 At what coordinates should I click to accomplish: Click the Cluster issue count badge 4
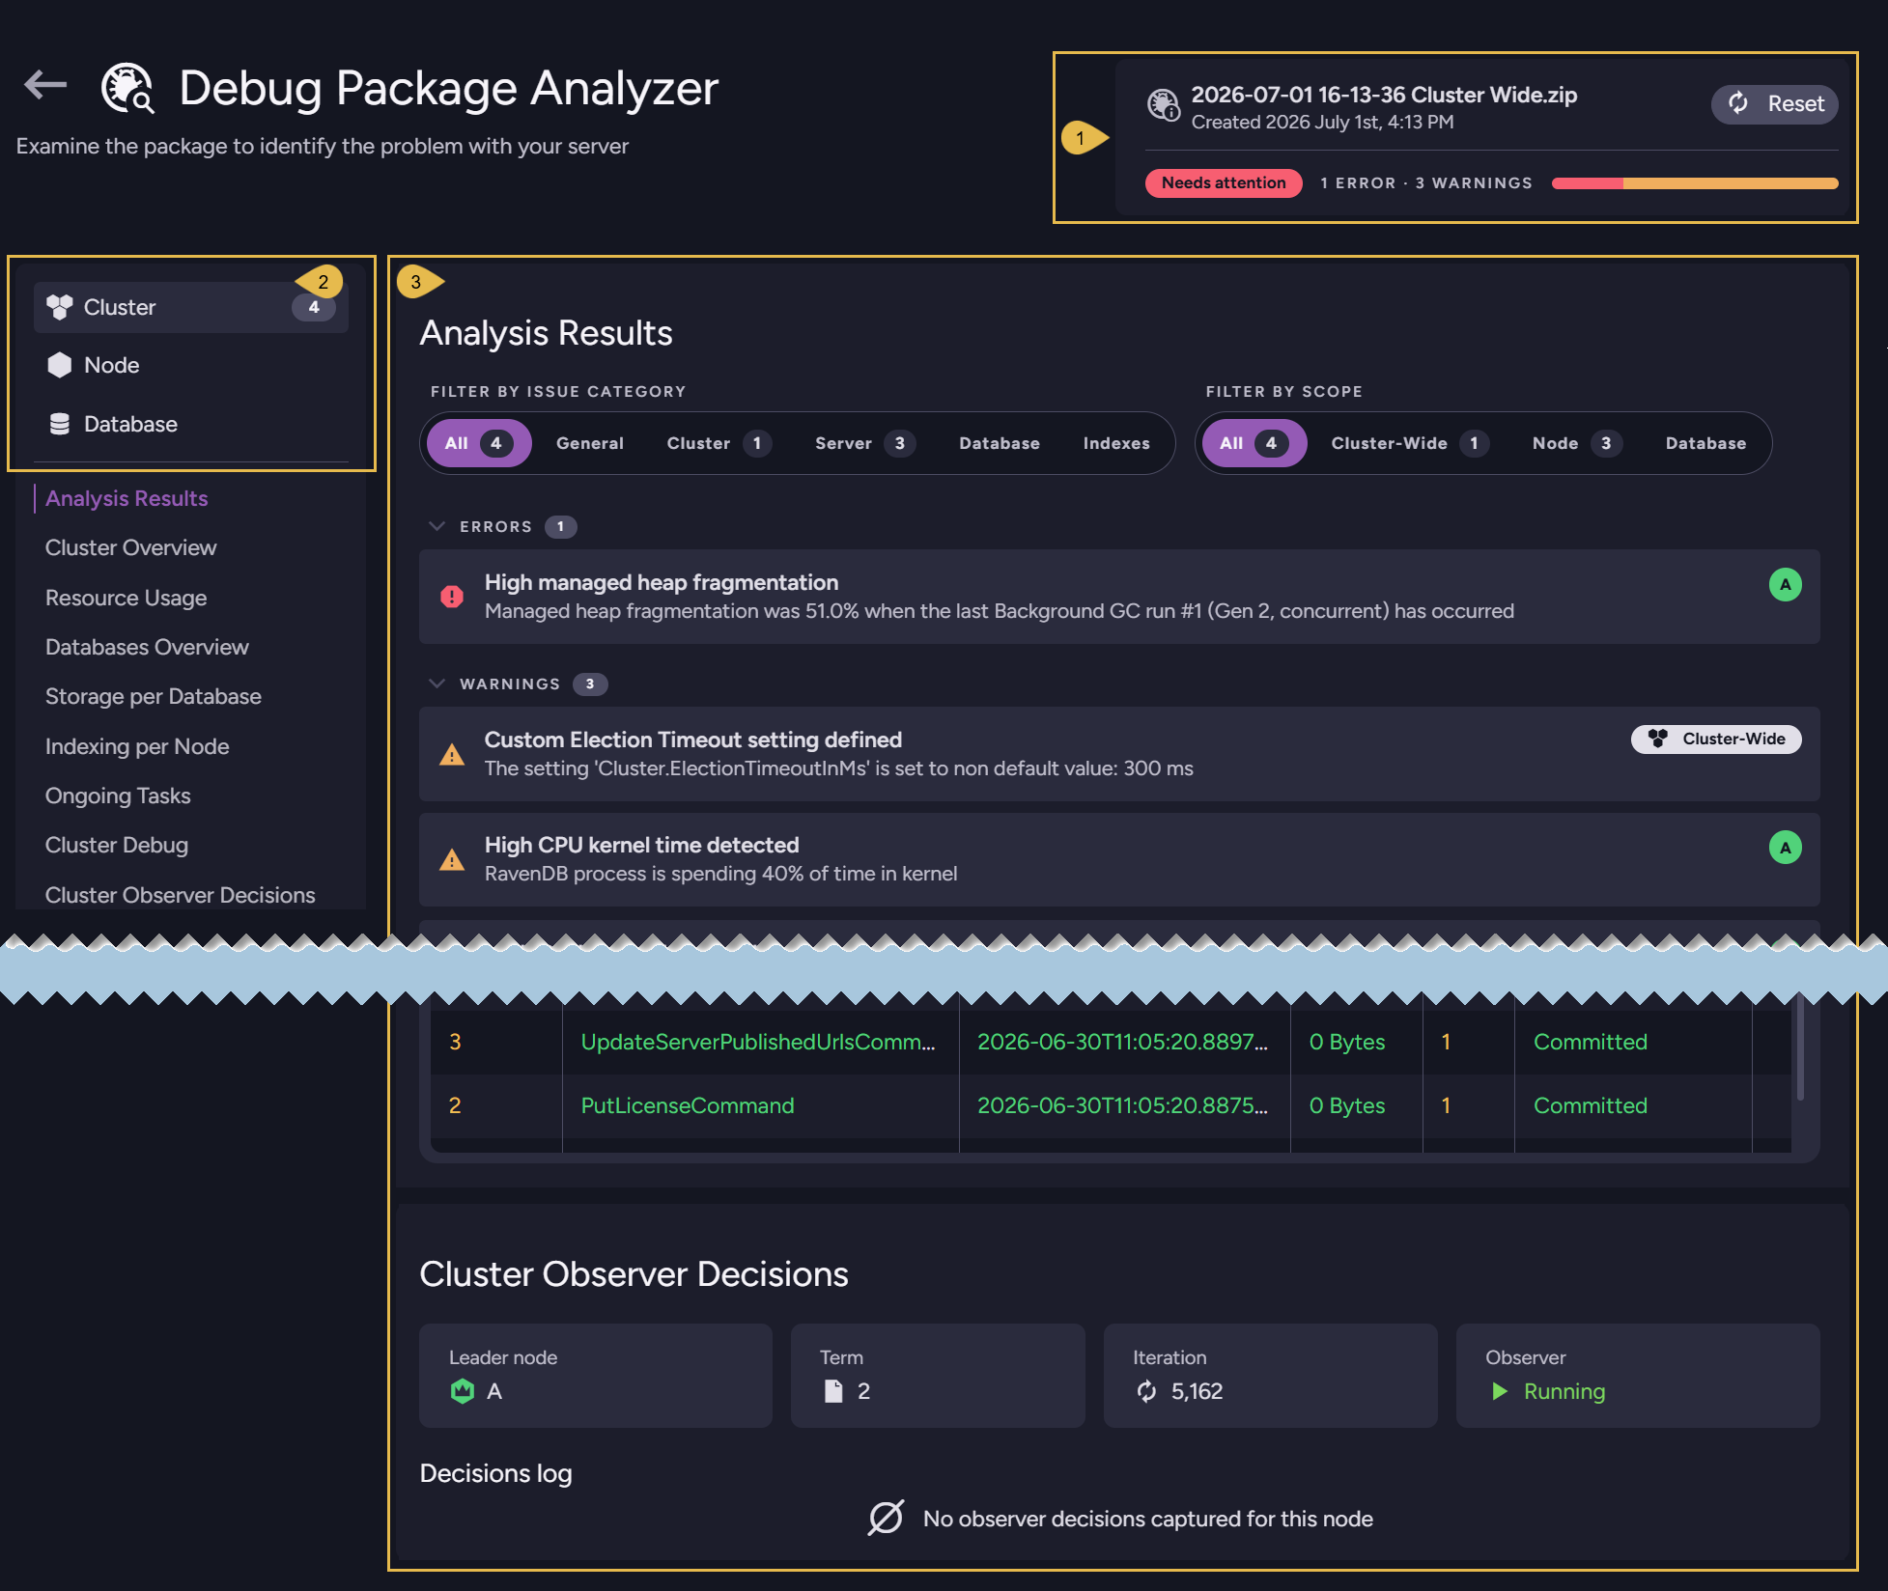[314, 307]
